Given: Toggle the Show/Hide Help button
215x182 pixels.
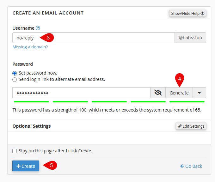Looking at the screenshot, I should [187, 13].
